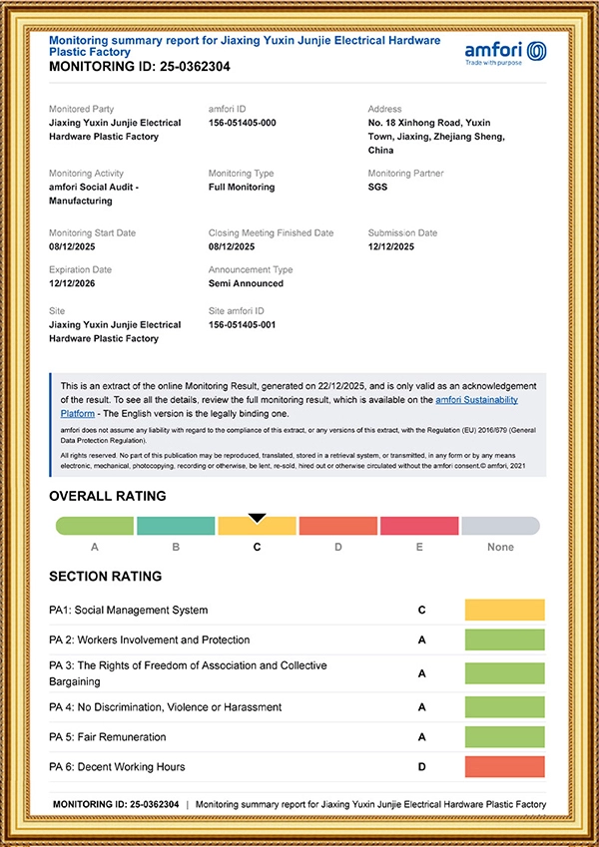Image resolution: width=599 pixels, height=847 pixels.
Task: Click the 'SECTION RATING' heading
Action: tap(106, 576)
